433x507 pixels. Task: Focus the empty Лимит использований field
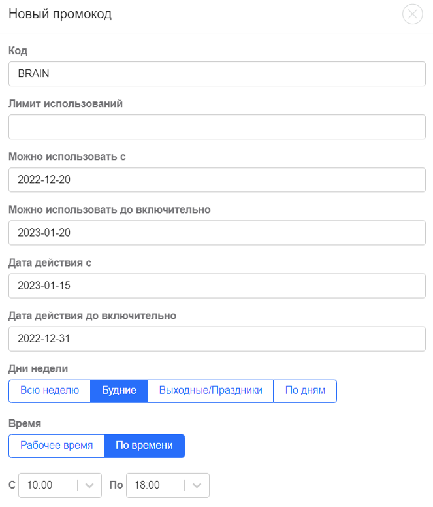click(x=217, y=127)
